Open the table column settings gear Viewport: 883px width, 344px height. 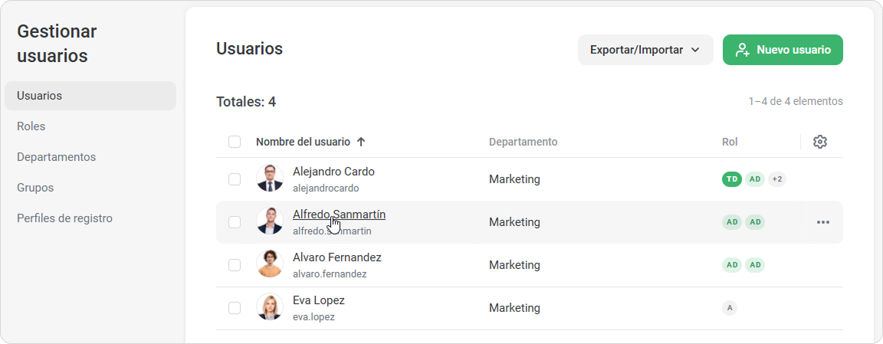(819, 142)
